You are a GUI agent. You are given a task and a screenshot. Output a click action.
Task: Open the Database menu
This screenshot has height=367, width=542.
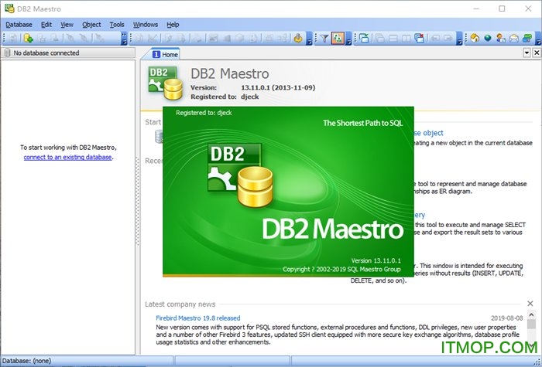[19, 25]
